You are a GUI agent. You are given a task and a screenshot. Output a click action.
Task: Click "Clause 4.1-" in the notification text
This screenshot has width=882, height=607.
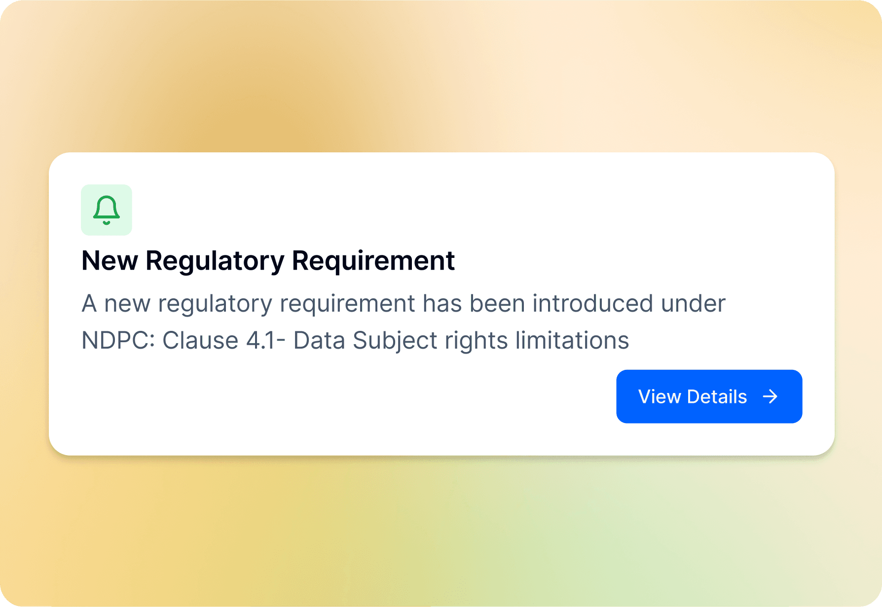pos(224,340)
